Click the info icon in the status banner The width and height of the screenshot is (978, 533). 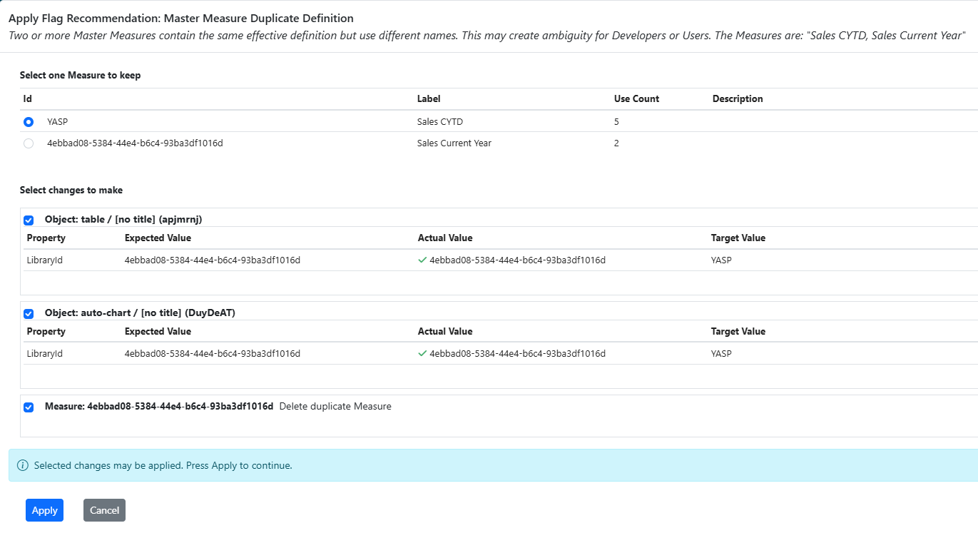point(23,466)
